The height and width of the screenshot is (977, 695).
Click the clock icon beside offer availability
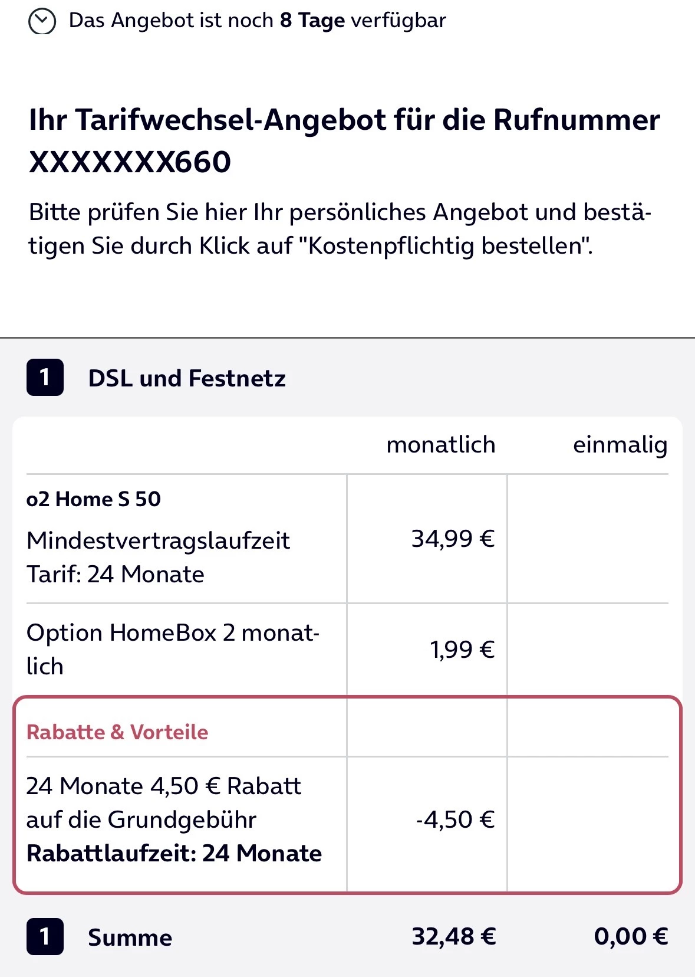[42, 22]
